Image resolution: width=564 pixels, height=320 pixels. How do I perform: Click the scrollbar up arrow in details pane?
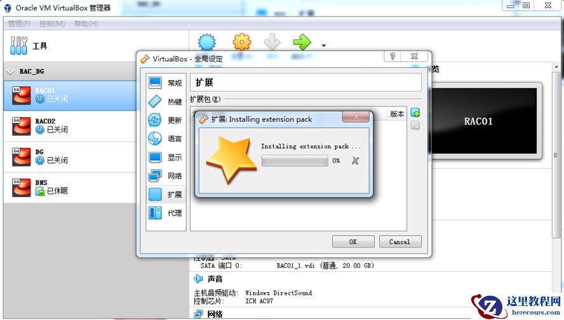click(556, 67)
